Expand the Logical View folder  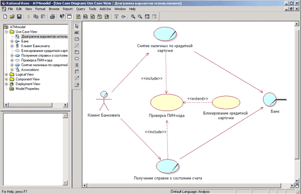coord(6,74)
